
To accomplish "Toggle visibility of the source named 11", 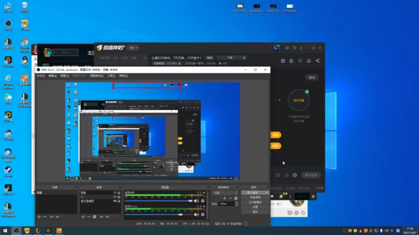I will click(x=115, y=197).
